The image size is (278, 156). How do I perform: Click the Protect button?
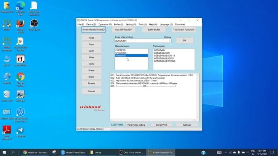coord(91,83)
